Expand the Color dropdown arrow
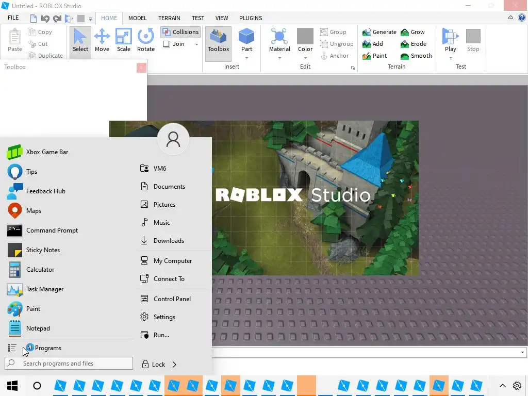This screenshot has height=396, width=528. [x=305, y=58]
